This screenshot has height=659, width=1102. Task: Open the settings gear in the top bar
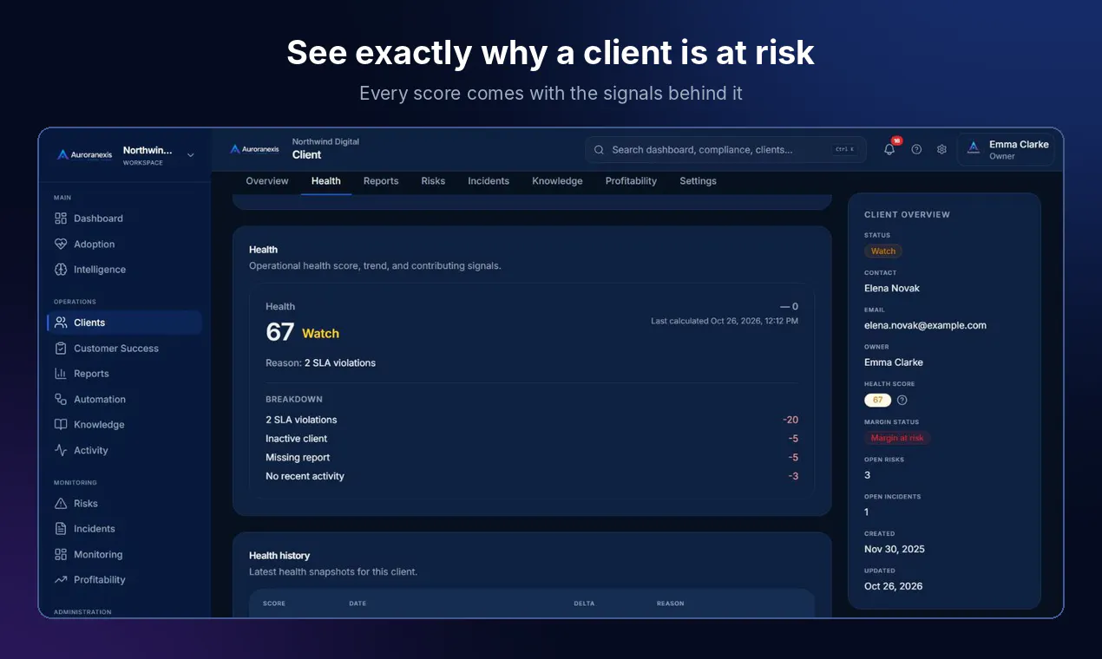pyautogui.click(x=941, y=149)
